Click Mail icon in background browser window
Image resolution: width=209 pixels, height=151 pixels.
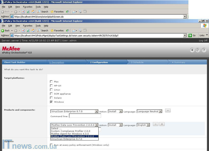[x=74, y=12]
